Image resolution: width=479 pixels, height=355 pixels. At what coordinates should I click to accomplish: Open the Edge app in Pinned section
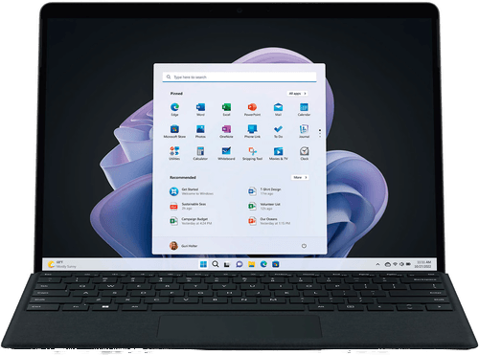(x=174, y=109)
